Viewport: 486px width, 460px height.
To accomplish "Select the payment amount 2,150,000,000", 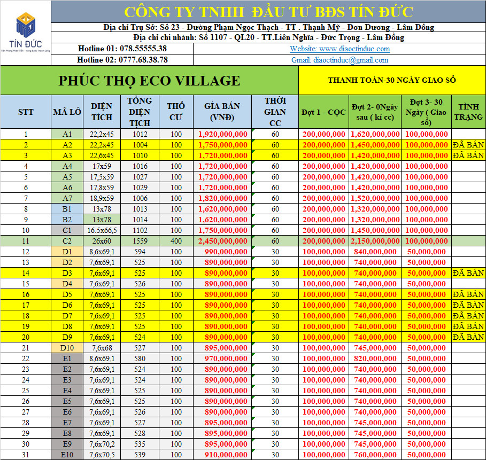I will [x=375, y=241].
